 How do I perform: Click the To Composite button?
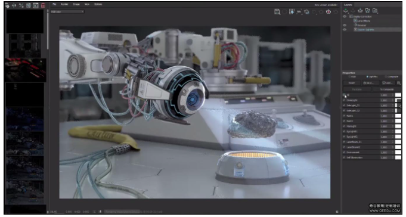(x=387, y=89)
